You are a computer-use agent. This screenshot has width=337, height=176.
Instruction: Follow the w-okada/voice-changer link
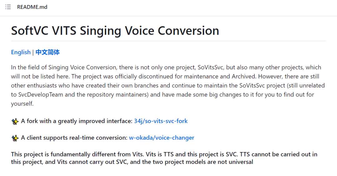(162, 138)
